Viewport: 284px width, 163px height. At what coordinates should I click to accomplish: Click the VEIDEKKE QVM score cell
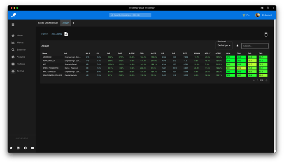pos(230,57)
